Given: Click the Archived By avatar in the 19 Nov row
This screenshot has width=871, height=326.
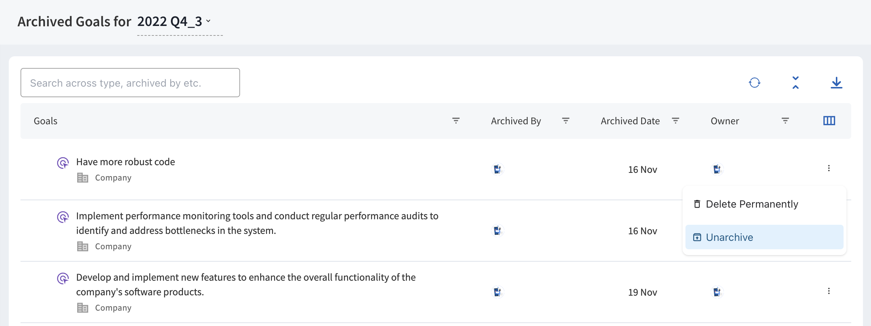Looking at the screenshot, I should point(497,292).
